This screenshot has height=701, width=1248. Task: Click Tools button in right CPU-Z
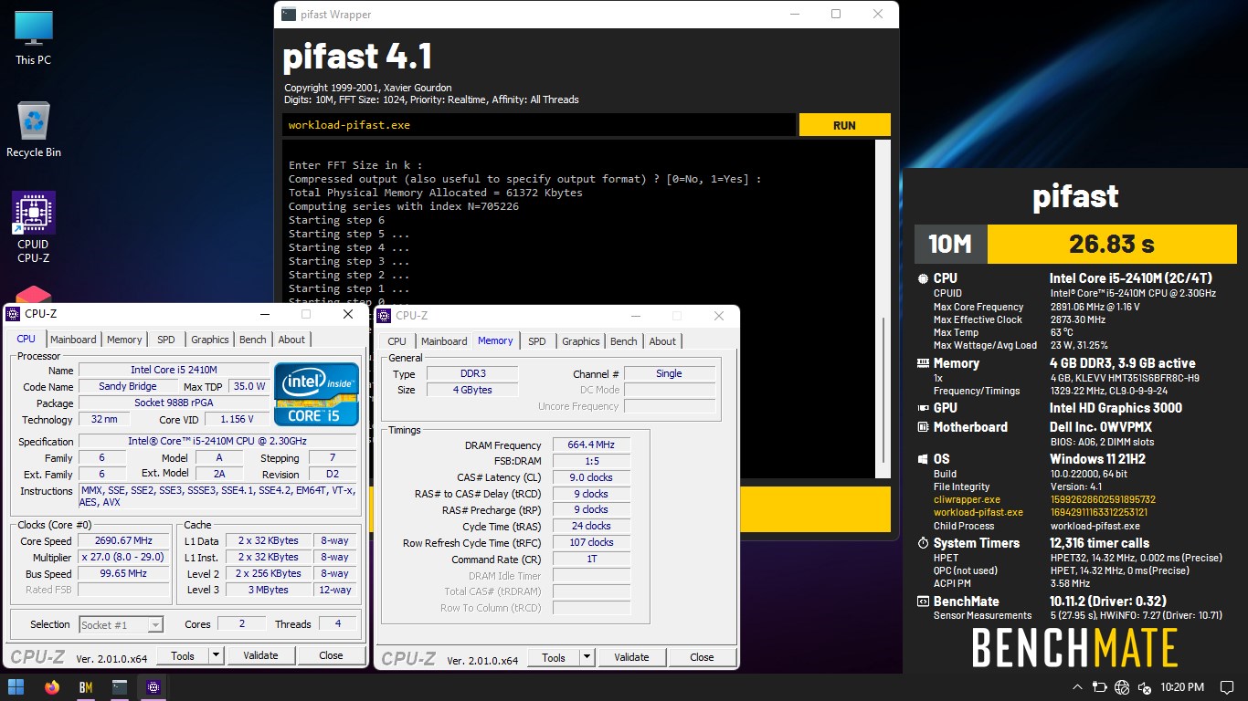tap(554, 657)
